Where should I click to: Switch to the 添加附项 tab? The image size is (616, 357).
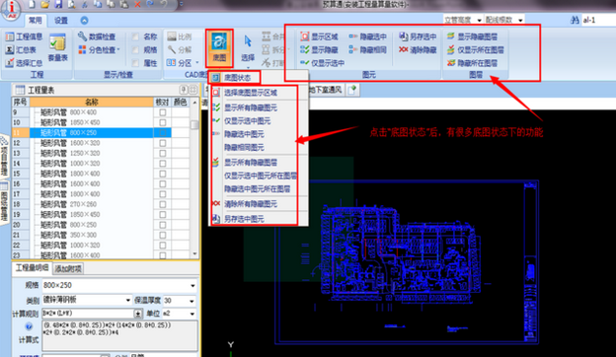pos(68,268)
